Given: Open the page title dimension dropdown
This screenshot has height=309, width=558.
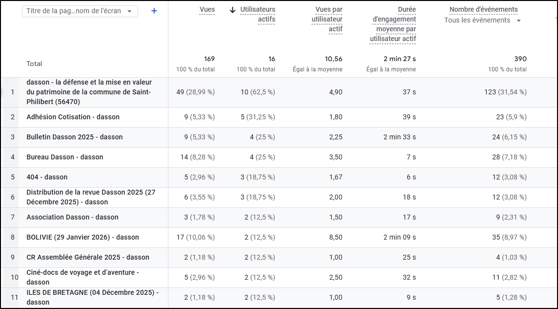Looking at the screenshot, I should click(80, 11).
